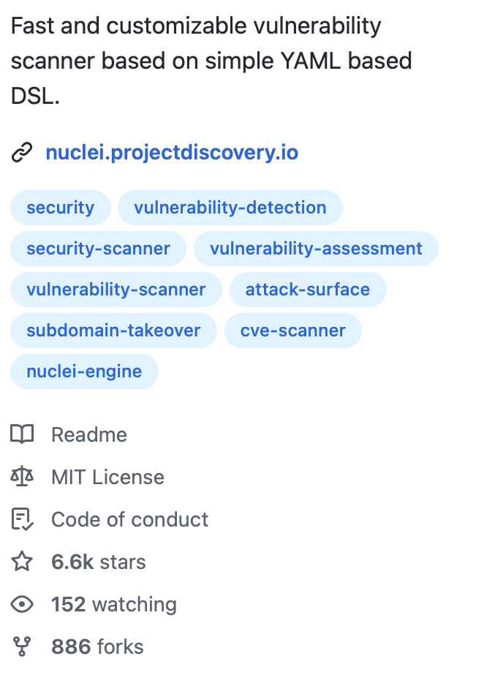View the MIT License text link
503x686 pixels.
(107, 478)
